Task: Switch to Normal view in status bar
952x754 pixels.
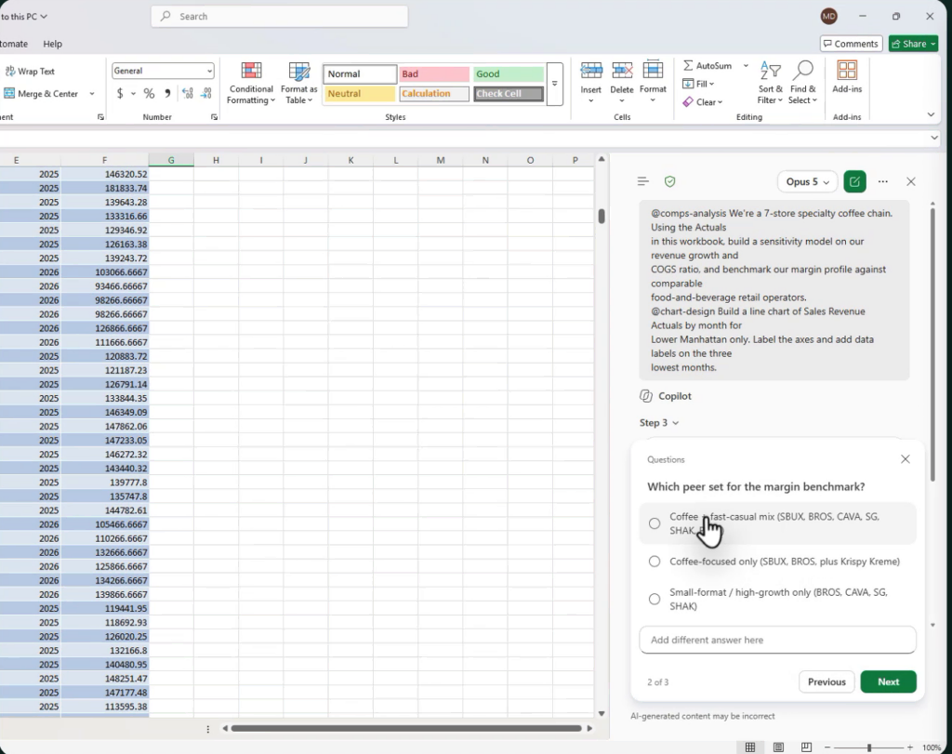Action: point(750,747)
